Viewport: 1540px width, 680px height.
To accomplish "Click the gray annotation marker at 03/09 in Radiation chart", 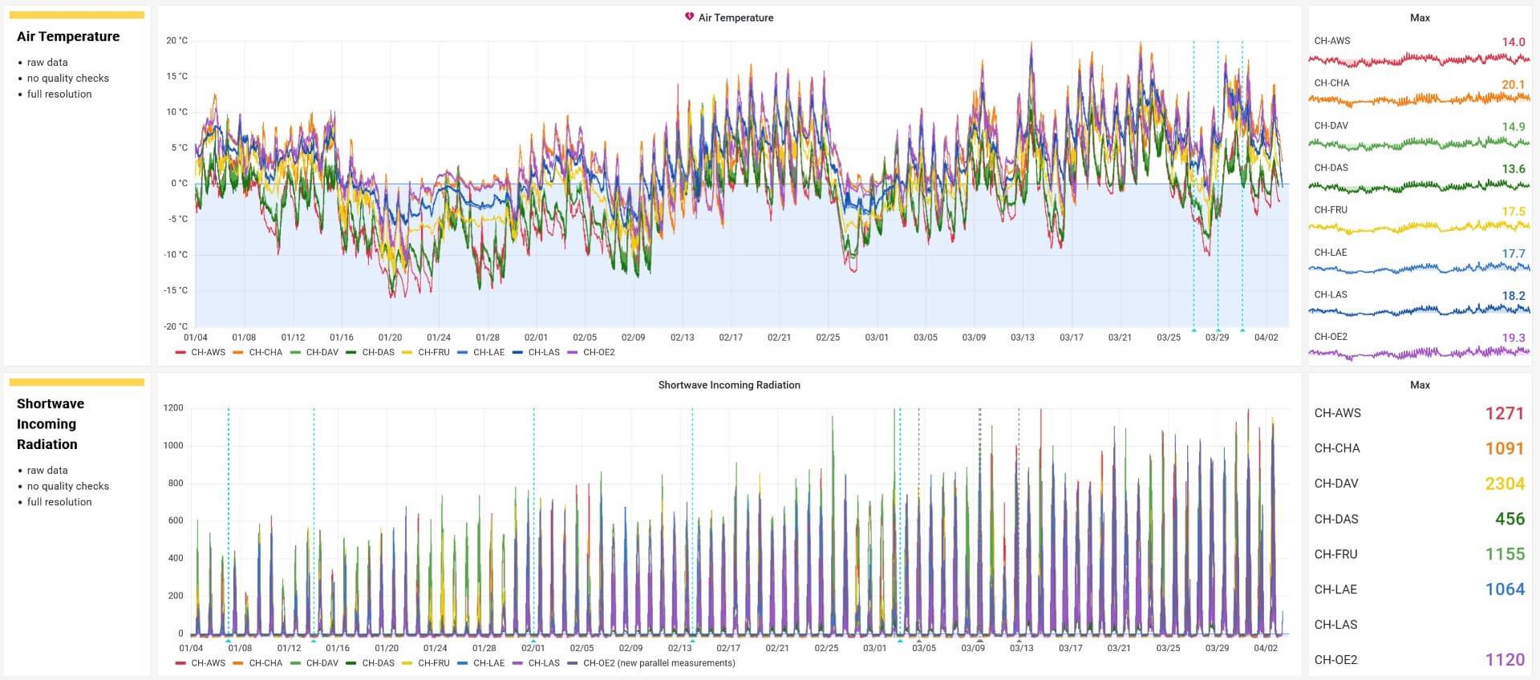I will (x=979, y=641).
